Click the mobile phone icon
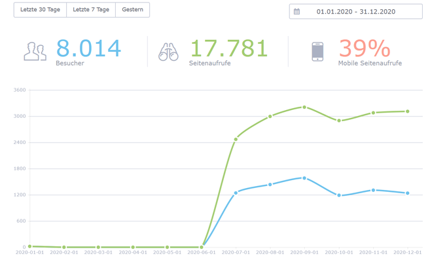 [317, 52]
